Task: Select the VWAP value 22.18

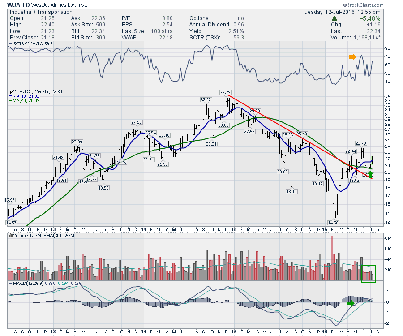Action: coord(166,38)
